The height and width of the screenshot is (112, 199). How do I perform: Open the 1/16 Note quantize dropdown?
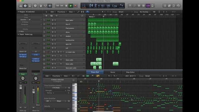pyautogui.click(x=56, y=88)
